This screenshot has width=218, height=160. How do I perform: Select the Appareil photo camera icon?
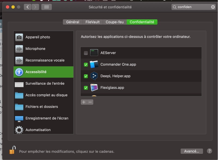click(19, 37)
